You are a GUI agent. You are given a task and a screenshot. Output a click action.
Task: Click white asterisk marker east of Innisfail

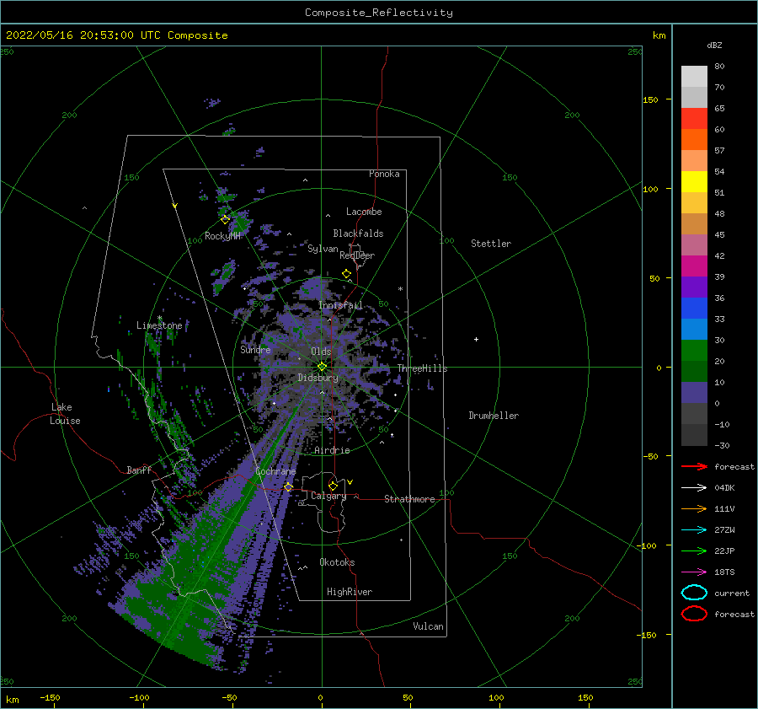tap(400, 289)
